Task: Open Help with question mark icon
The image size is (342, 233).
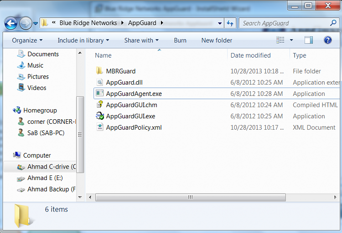Action: [327, 40]
